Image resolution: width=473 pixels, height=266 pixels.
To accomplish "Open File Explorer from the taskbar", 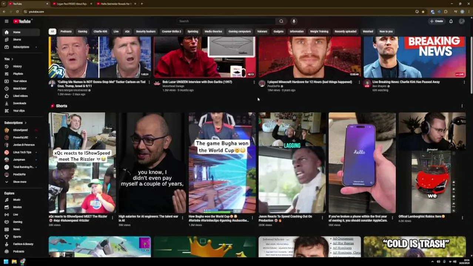I will 14,262.
